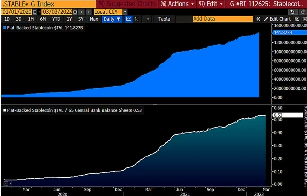Viewport: 307px width, 196px height.
Task: Click the annotate pencil-box icon beside Edit Chart
Action: point(297,19)
